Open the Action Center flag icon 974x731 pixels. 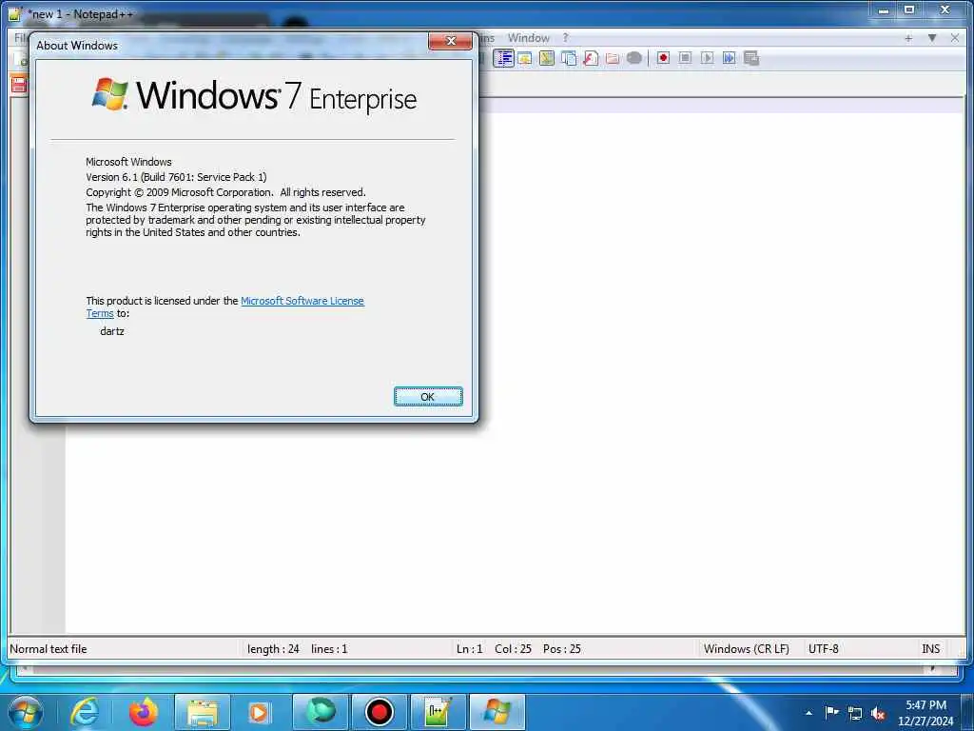coord(831,713)
